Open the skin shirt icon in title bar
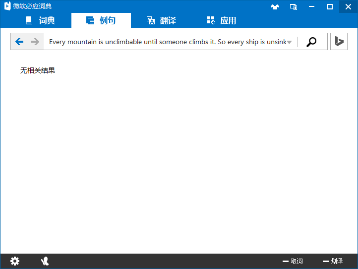This screenshot has width=358, height=269. [x=275, y=7]
